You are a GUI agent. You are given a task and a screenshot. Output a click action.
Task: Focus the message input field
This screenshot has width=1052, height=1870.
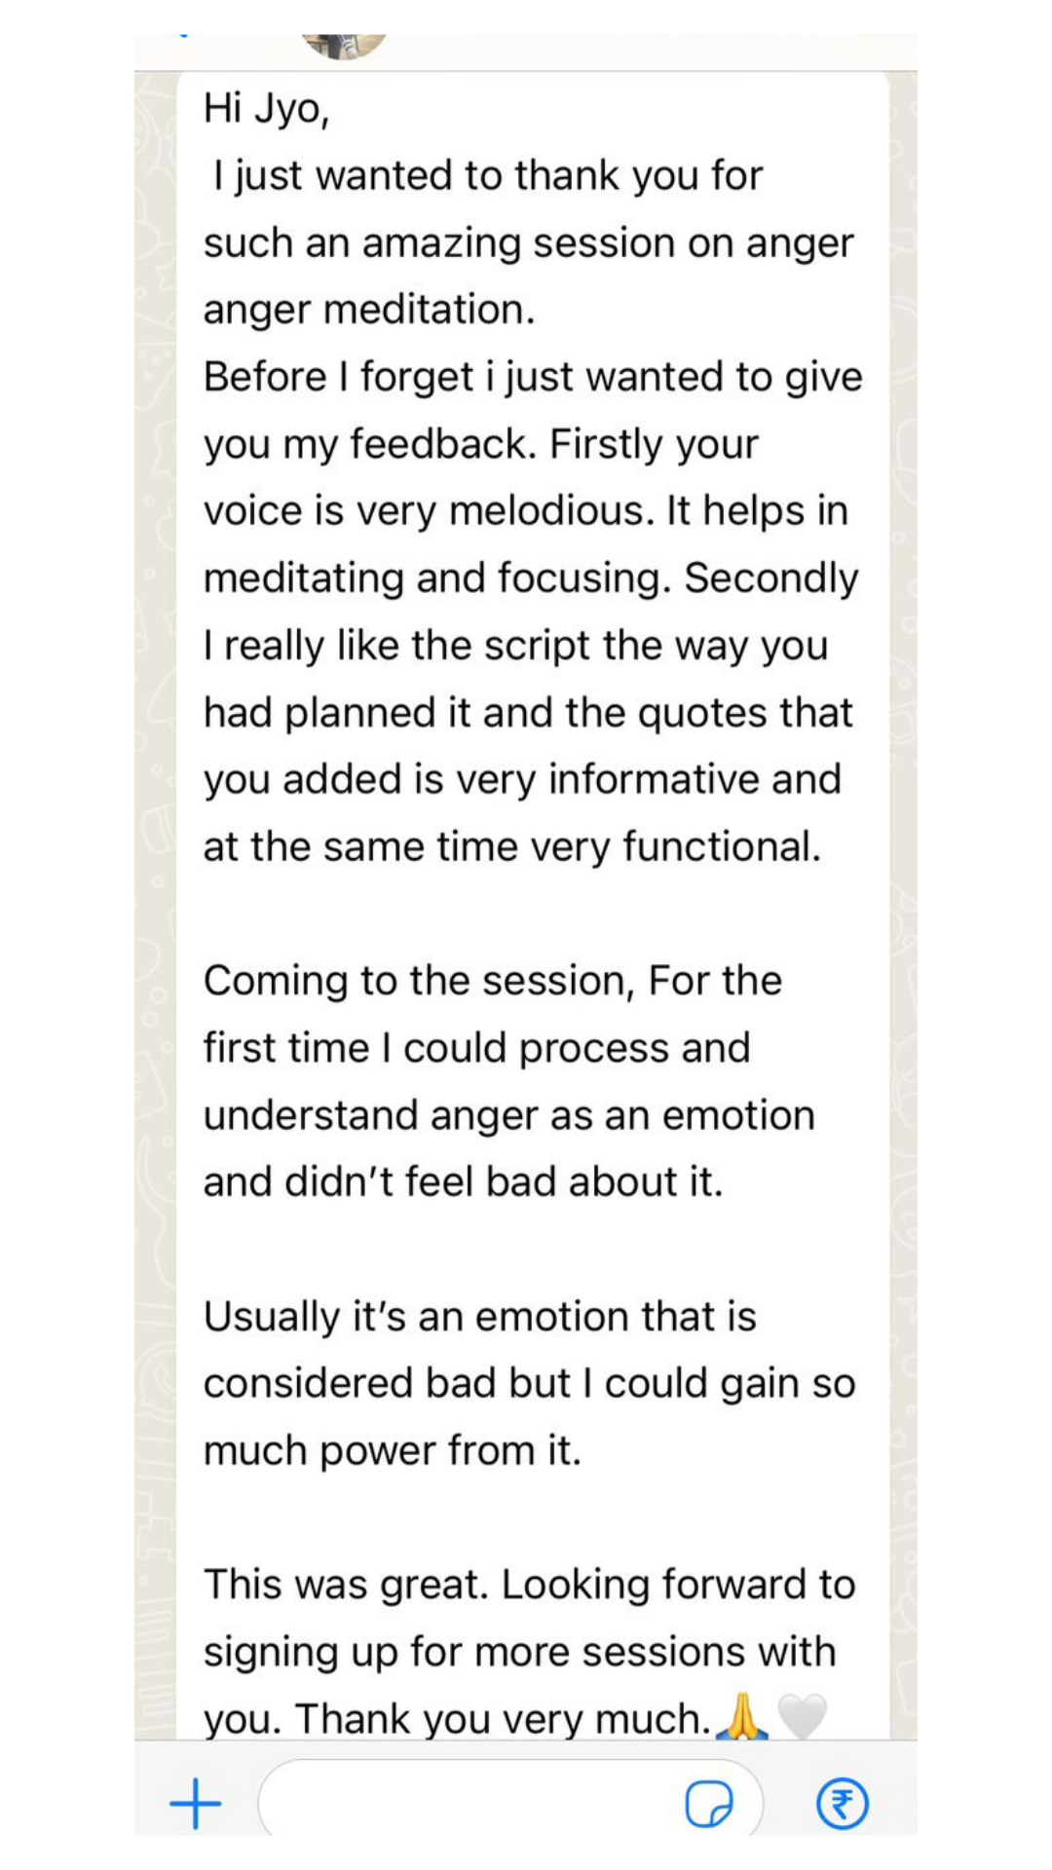click(468, 1804)
